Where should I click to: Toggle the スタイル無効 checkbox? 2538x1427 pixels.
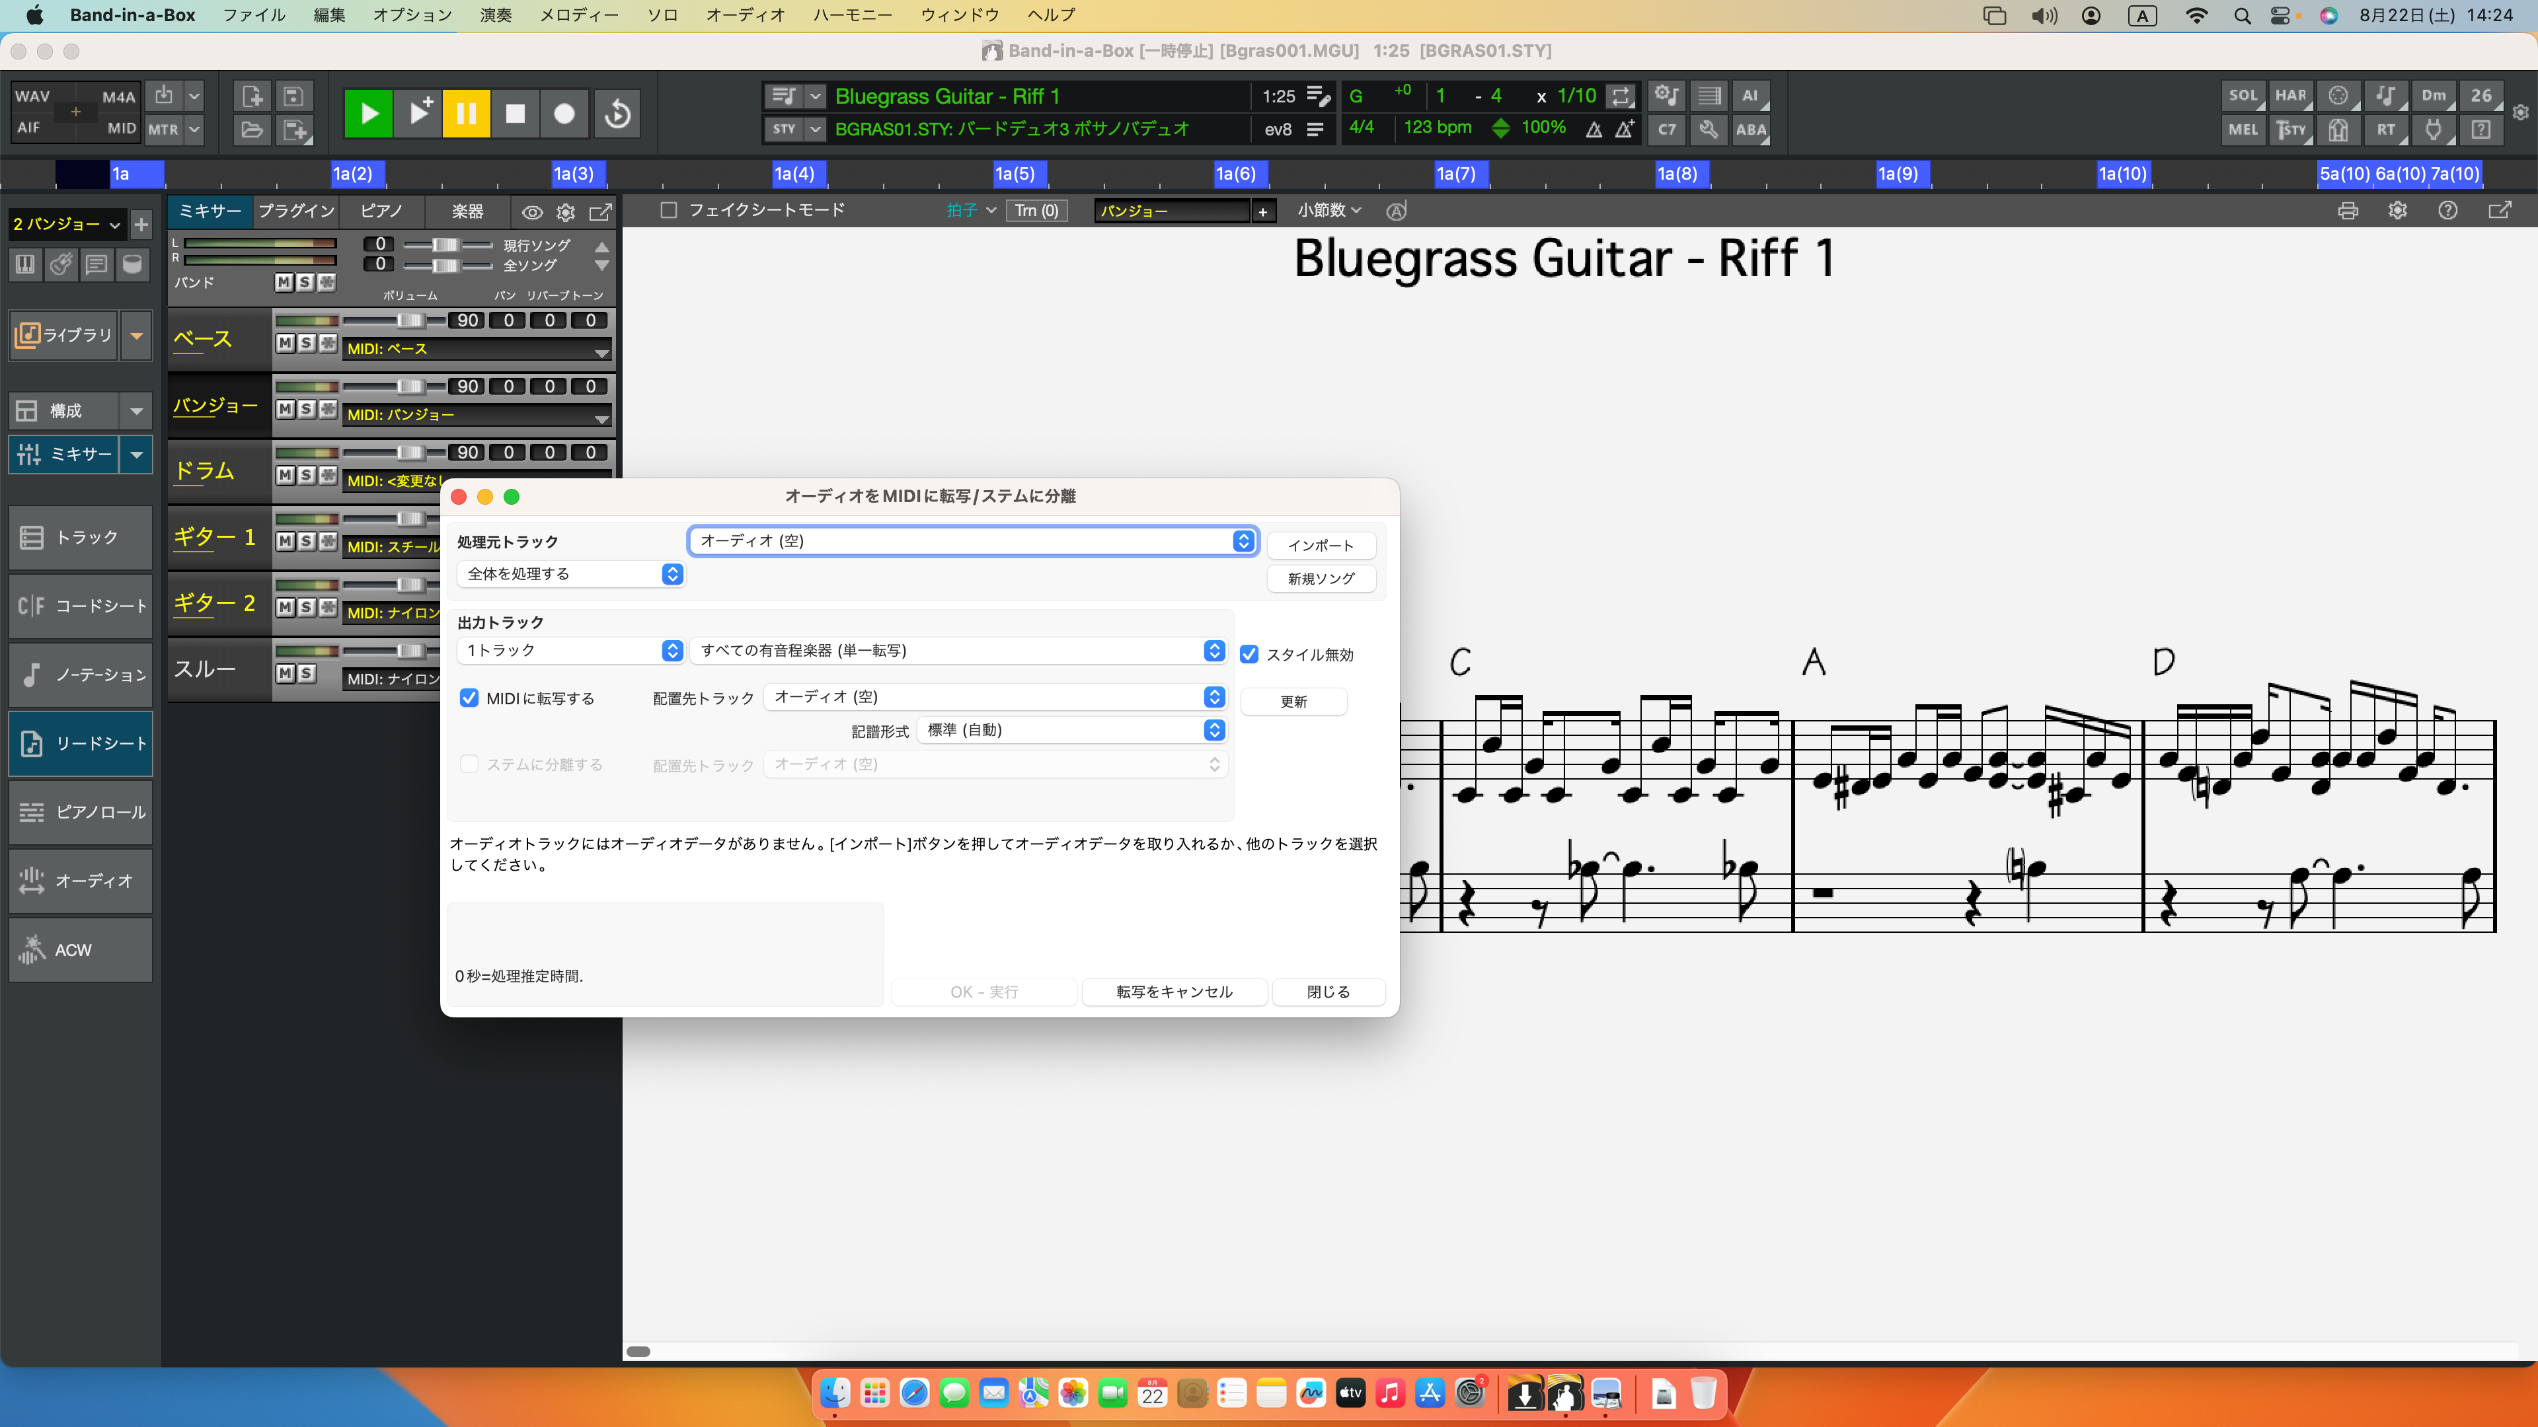click(1249, 655)
